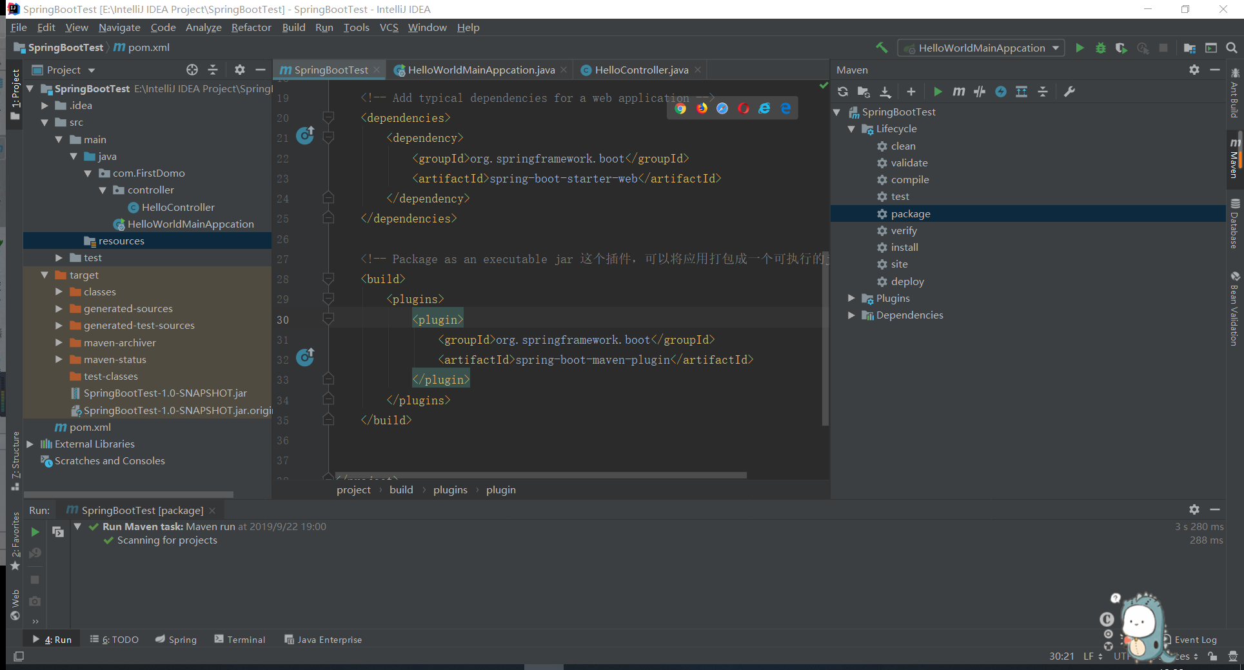Open the Event Log
Screen dimensions: 1244x670
coord(1195,640)
